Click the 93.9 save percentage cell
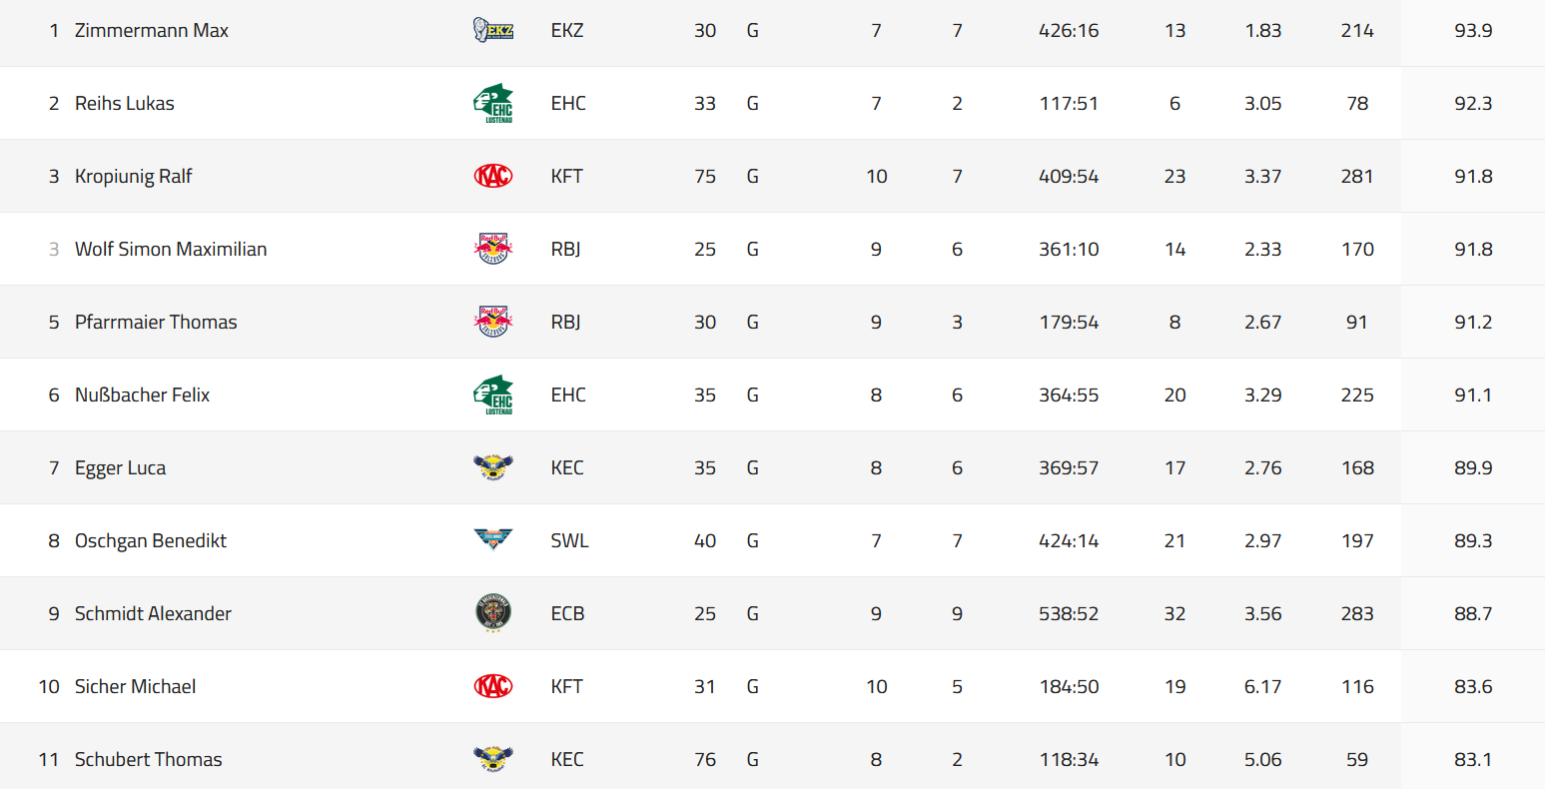 [1473, 30]
